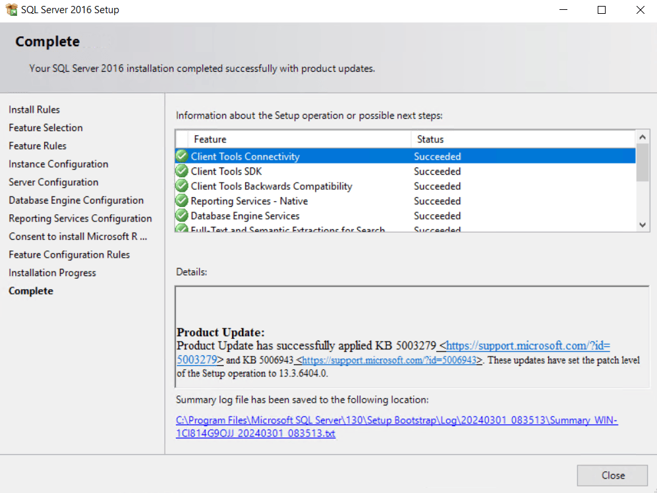657x493 pixels.
Task: Click the green success icon beside Client Tools Connectivity
Action: 181,156
